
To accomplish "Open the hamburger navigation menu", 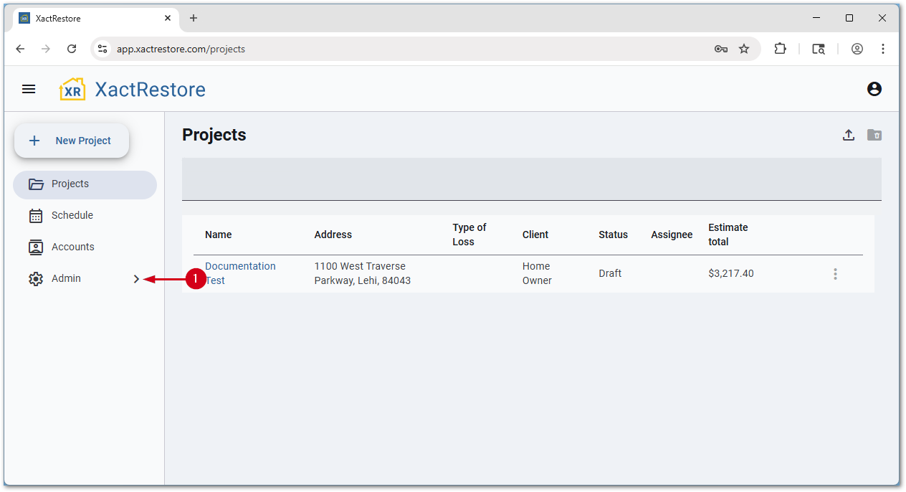I will click(x=29, y=89).
